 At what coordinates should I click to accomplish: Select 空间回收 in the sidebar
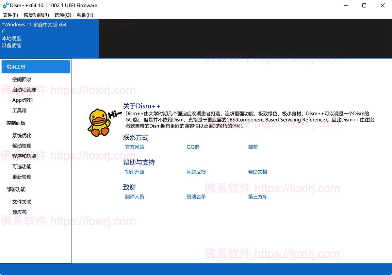(22, 79)
